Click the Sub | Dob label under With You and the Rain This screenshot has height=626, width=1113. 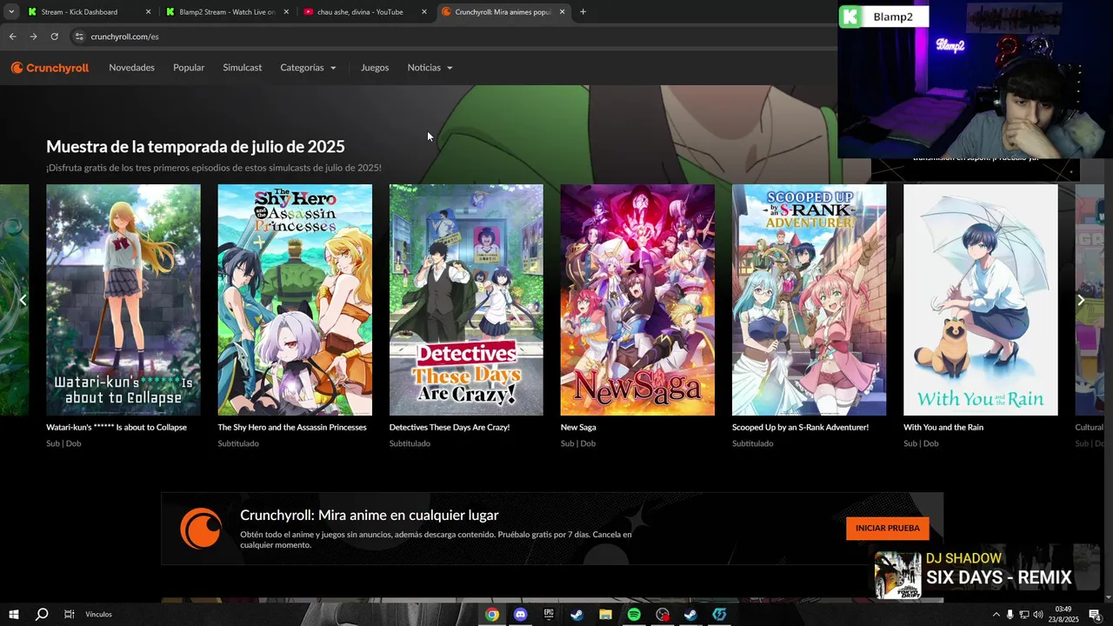point(921,443)
